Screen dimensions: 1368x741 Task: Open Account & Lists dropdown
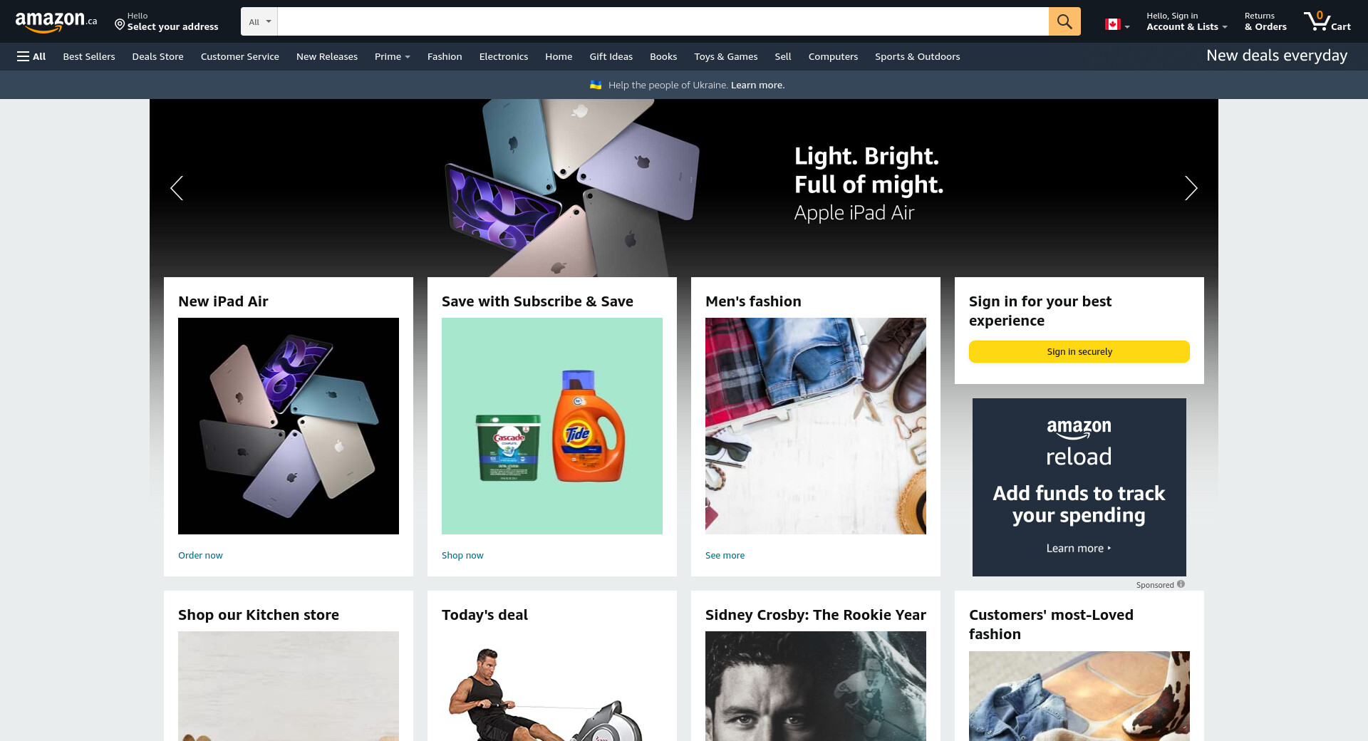click(x=1186, y=21)
